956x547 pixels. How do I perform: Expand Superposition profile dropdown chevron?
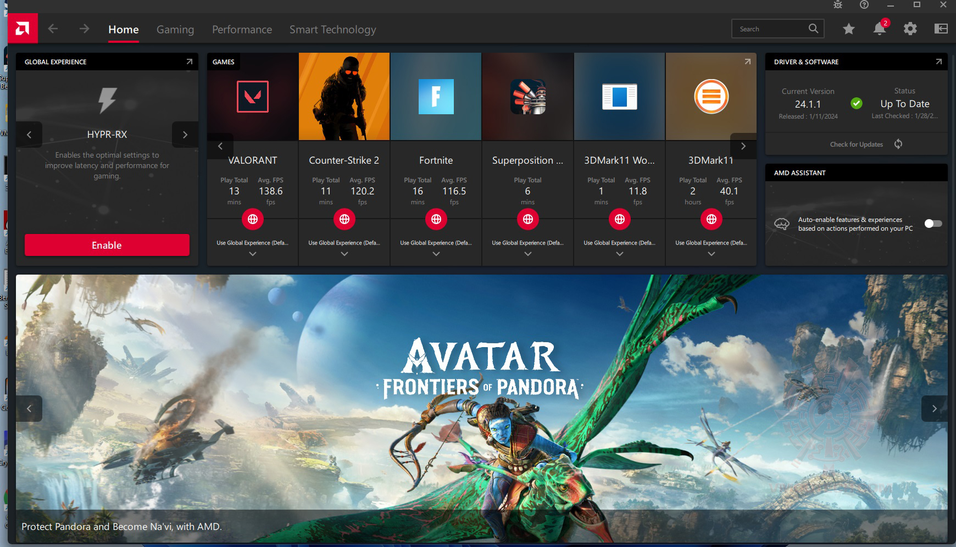click(x=528, y=254)
